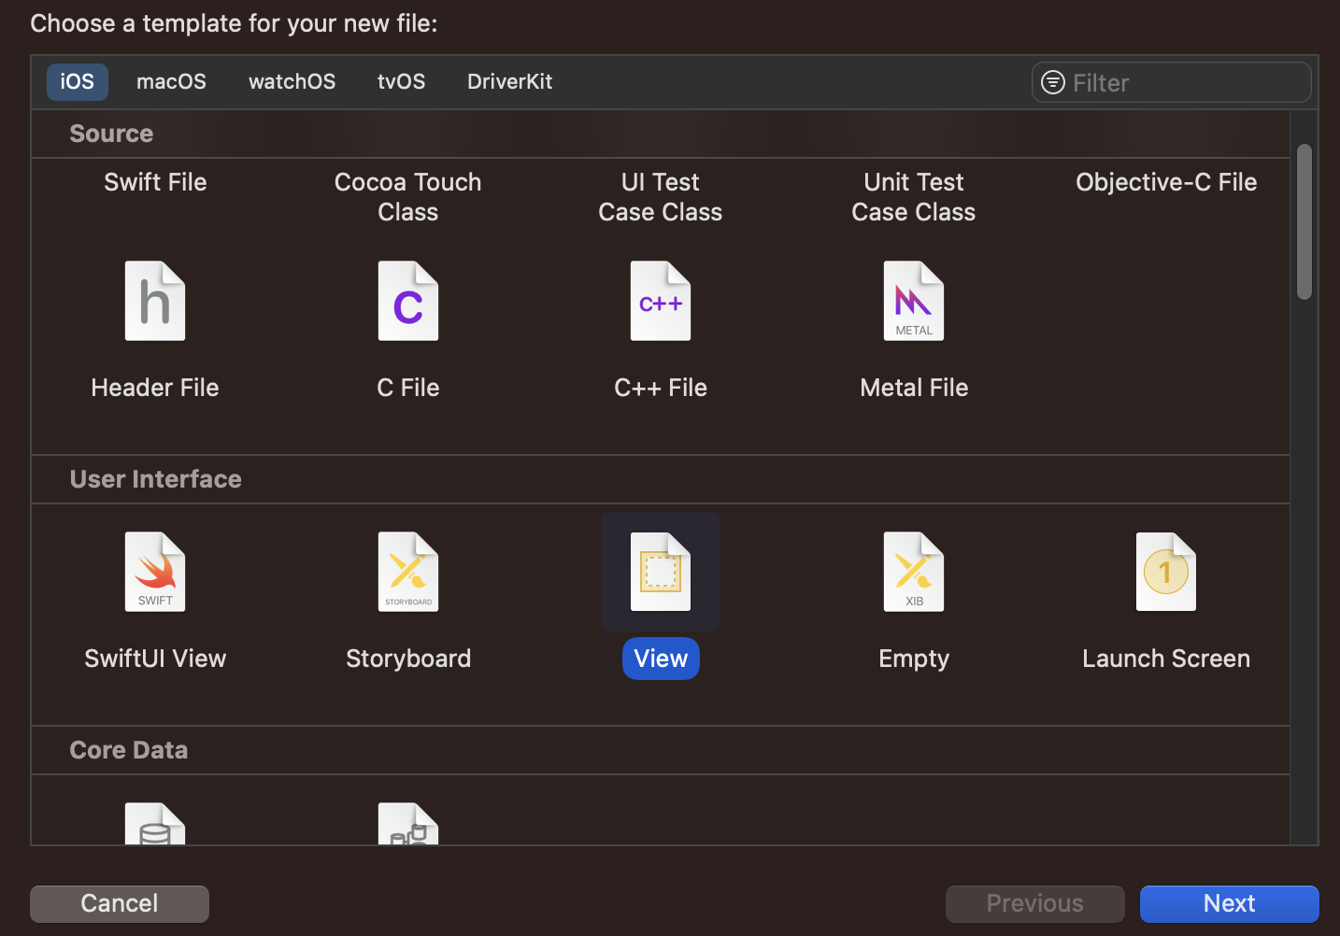1340x936 pixels.
Task: Select the second Core Data mapping icon
Action: pos(408,824)
